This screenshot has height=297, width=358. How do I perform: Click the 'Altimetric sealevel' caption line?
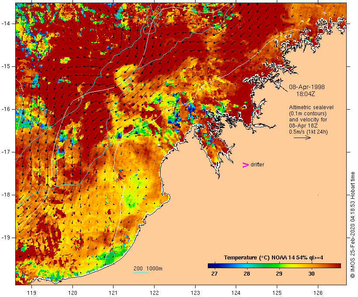pos(311,107)
